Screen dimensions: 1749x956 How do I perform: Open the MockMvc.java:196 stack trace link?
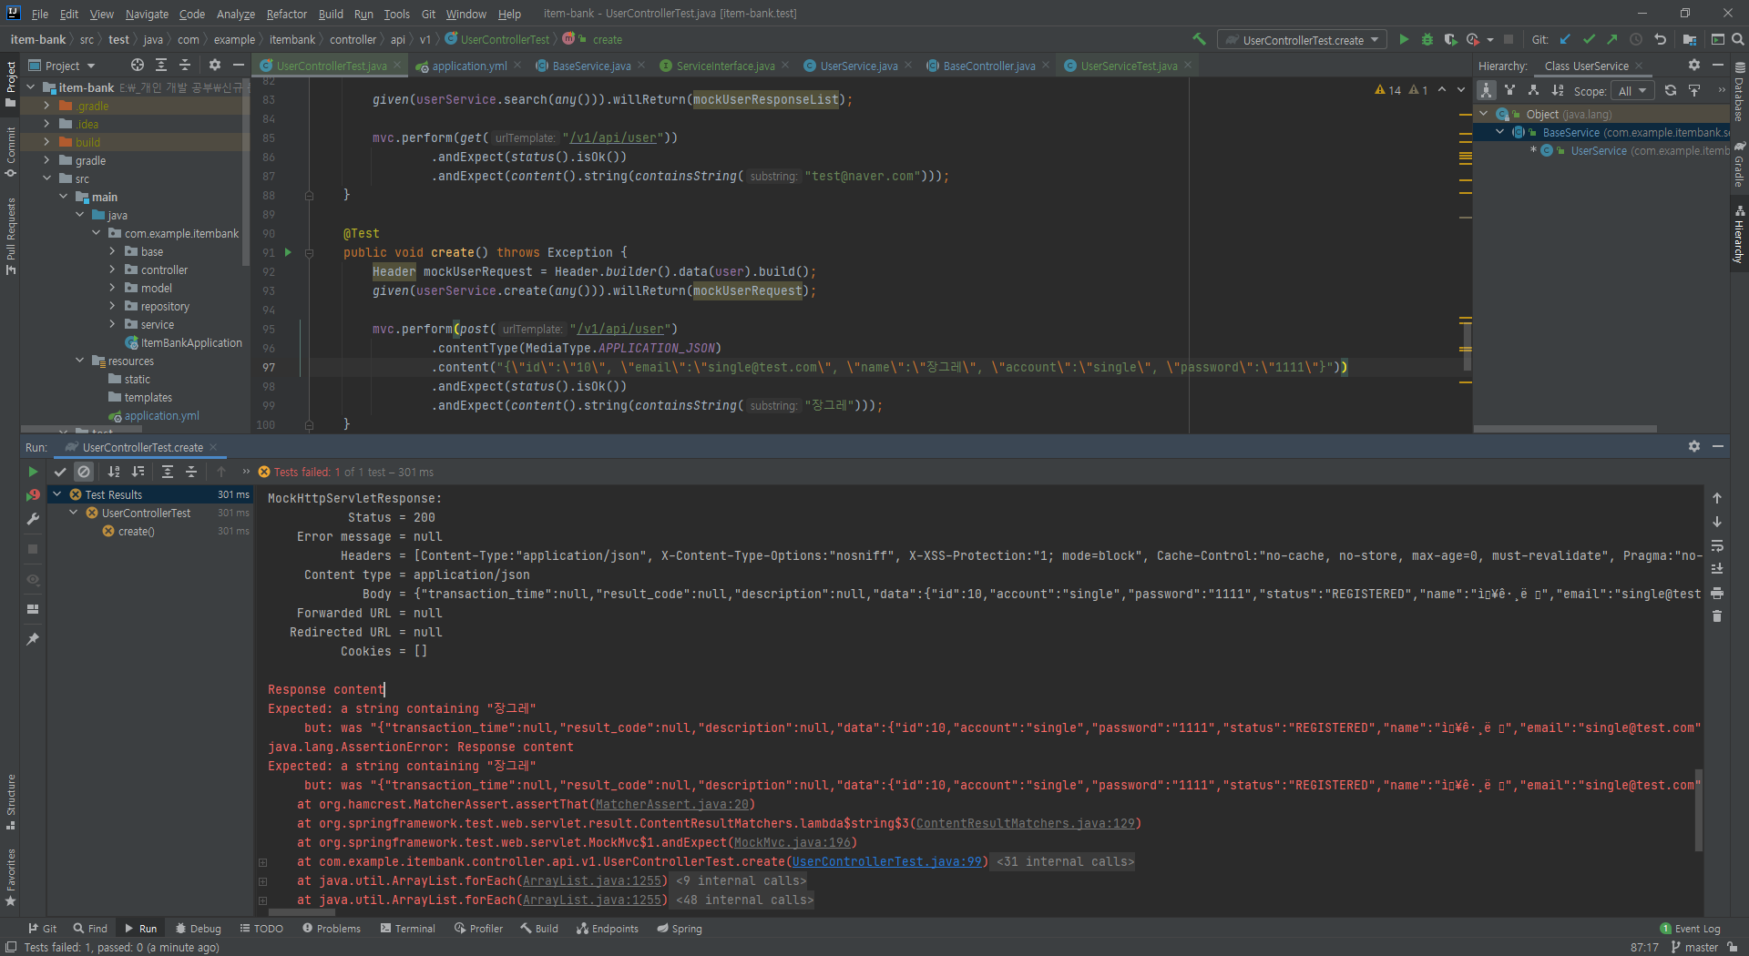coord(792,842)
